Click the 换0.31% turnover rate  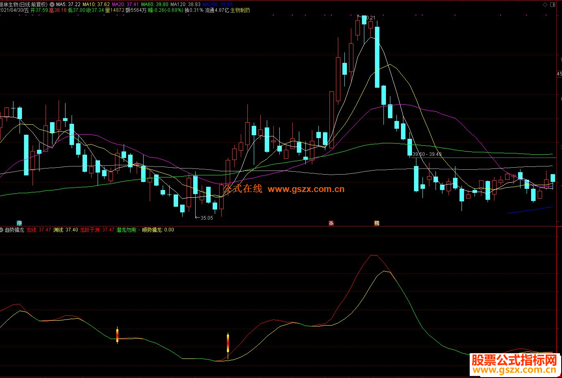[x=194, y=10]
